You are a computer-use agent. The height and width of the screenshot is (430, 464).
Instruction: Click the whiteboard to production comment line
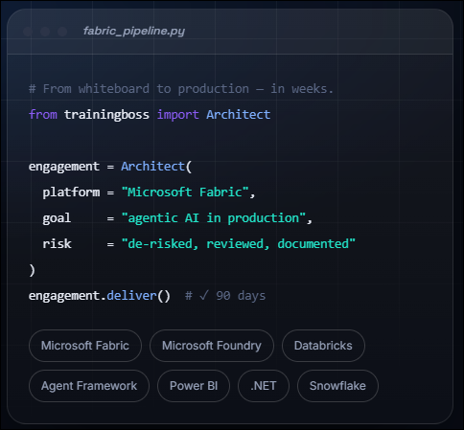click(x=181, y=89)
